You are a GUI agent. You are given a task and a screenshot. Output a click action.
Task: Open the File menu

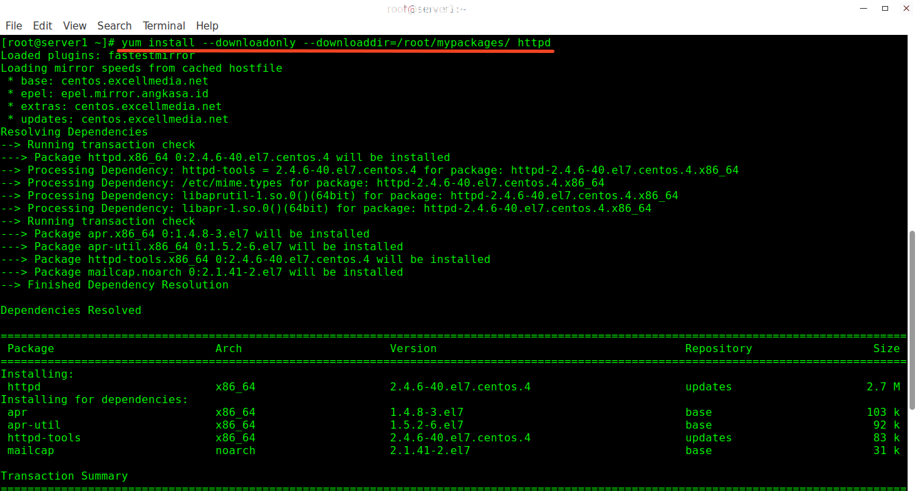point(13,25)
